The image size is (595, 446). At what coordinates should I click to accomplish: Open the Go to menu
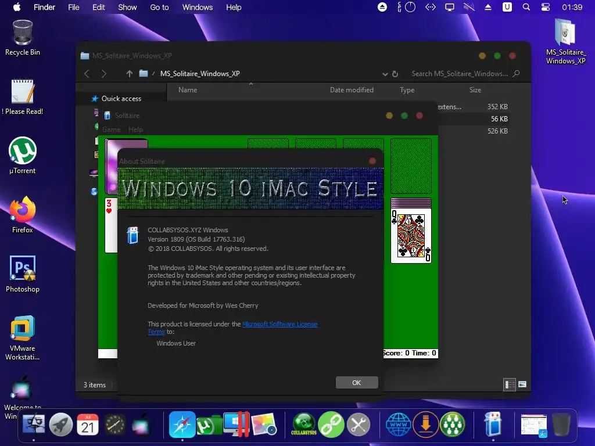[159, 7]
